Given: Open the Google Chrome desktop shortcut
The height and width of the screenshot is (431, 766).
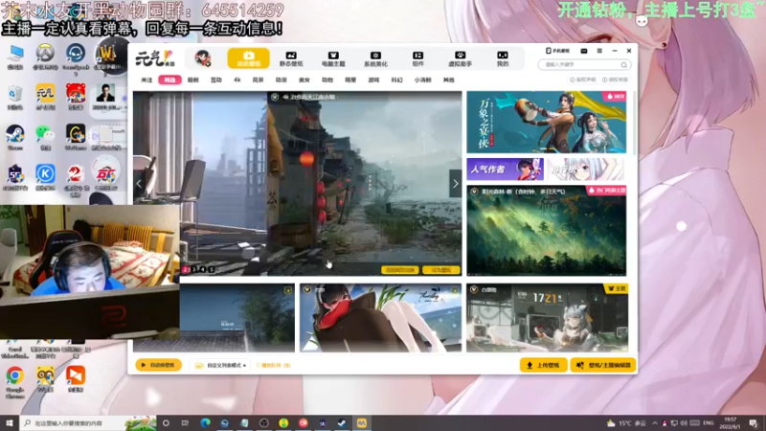Looking at the screenshot, I should 14,383.
